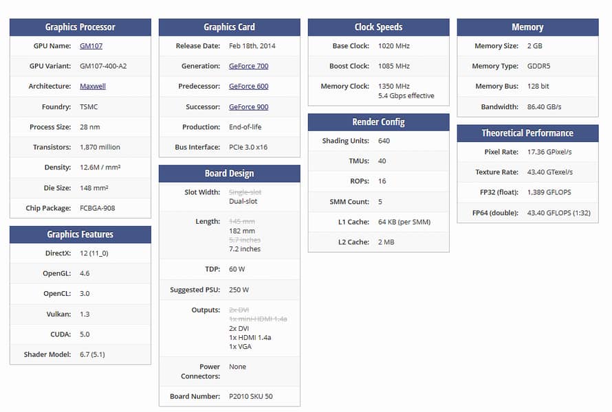The height and width of the screenshot is (412, 612).
Task: Select the length value 7.2 inches
Action: pyautogui.click(x=244, y=249)
